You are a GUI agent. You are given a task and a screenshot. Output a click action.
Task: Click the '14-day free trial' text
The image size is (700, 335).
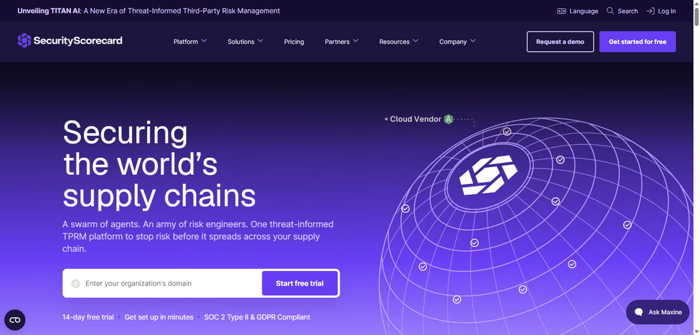[88, 317]
